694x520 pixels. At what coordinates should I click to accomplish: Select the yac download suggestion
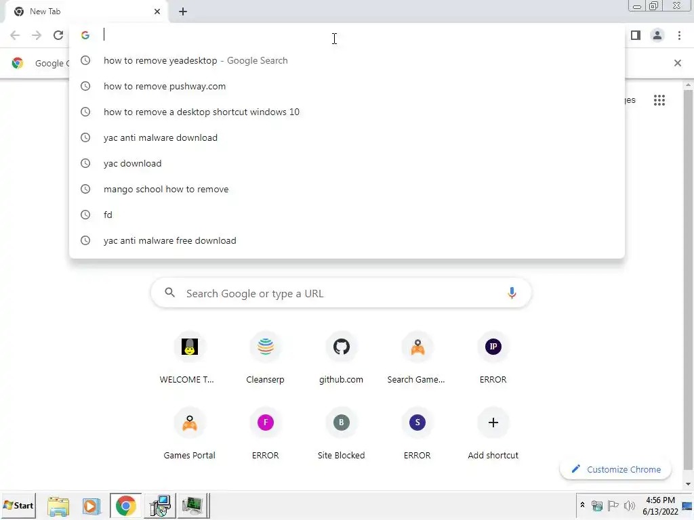[x=347, y=163]
